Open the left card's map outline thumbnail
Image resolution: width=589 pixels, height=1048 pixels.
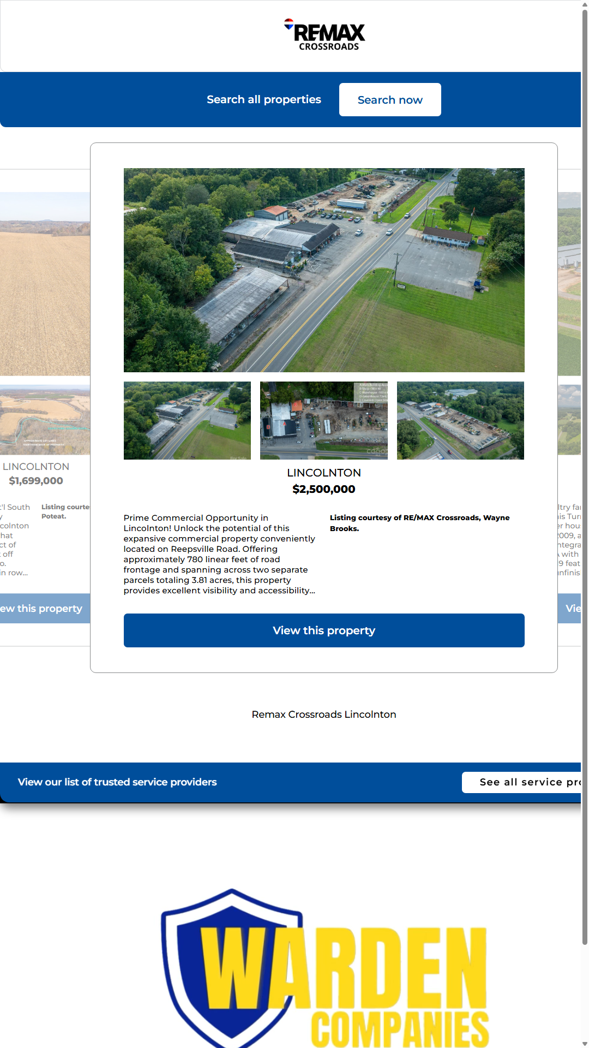pos(45,420)
